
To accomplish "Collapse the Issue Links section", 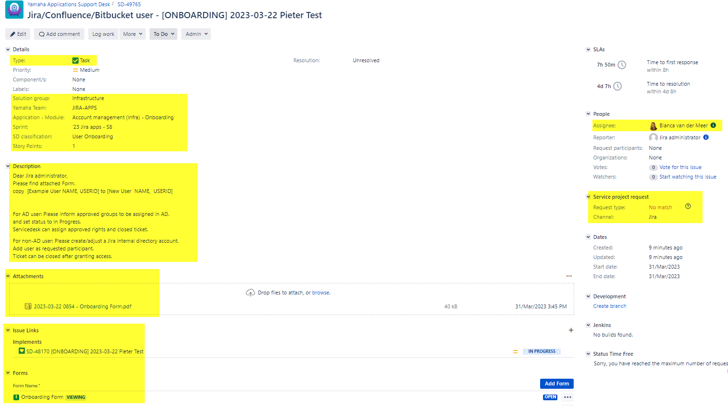I will click(8, 330).
